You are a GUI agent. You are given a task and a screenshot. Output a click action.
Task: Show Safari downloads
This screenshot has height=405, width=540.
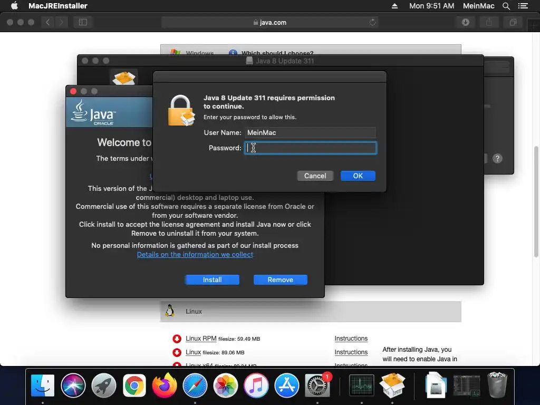pyautogui.click(x=466, y=22)
